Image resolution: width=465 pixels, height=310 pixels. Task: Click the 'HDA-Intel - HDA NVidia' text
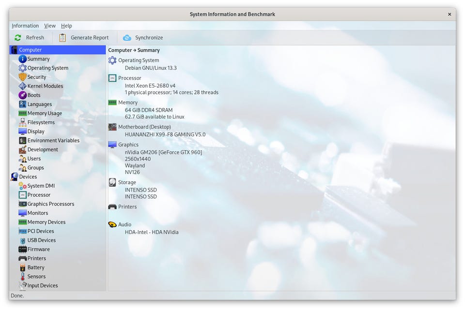click(152, 232)
